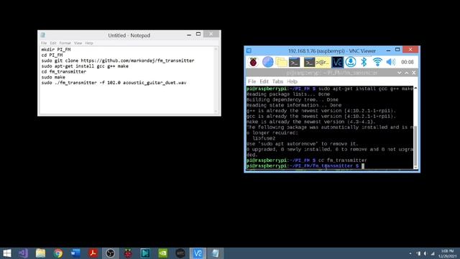Open Google Chrome from the taskbar
This screenshot has width=460, height=259.
(x=57, y=253)
